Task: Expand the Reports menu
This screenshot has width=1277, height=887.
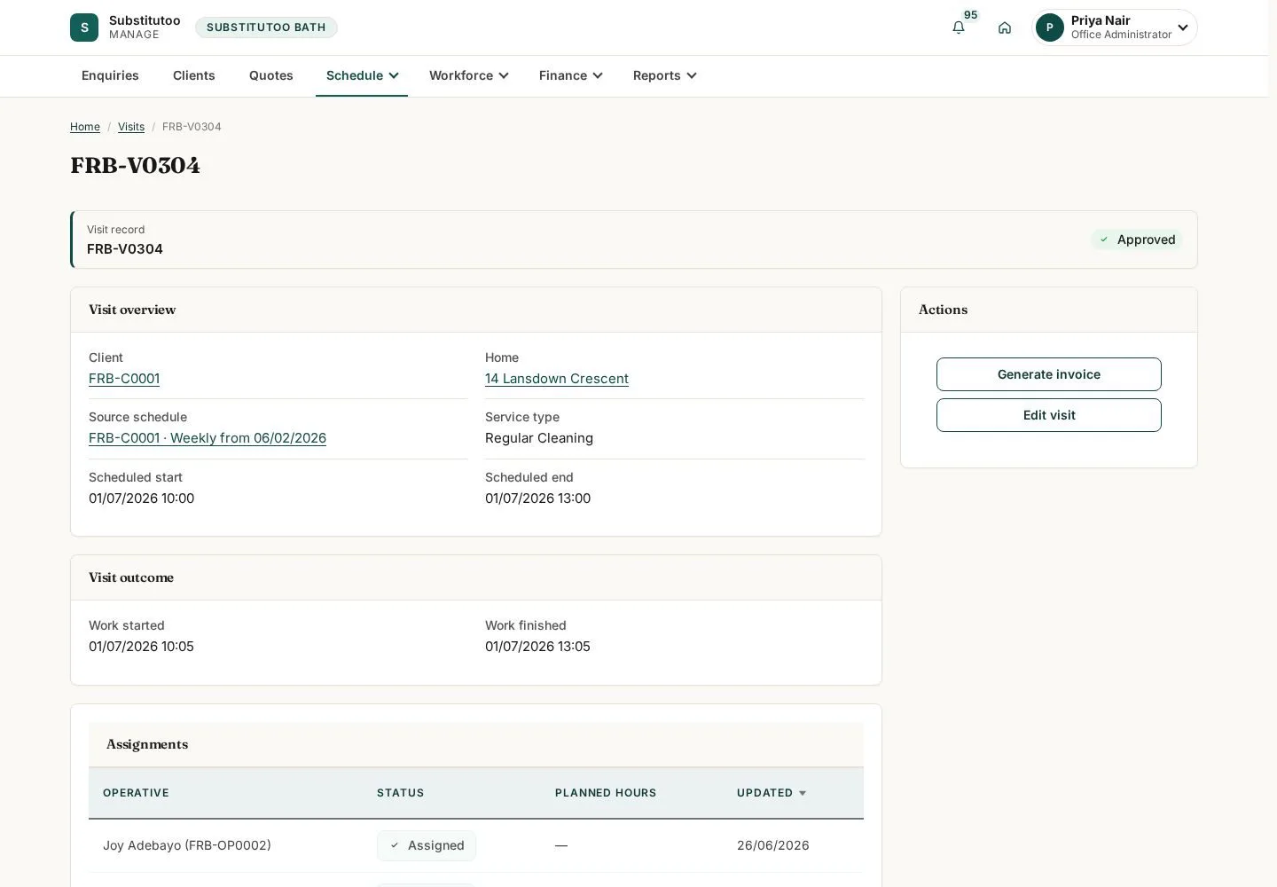Action: 664,75
